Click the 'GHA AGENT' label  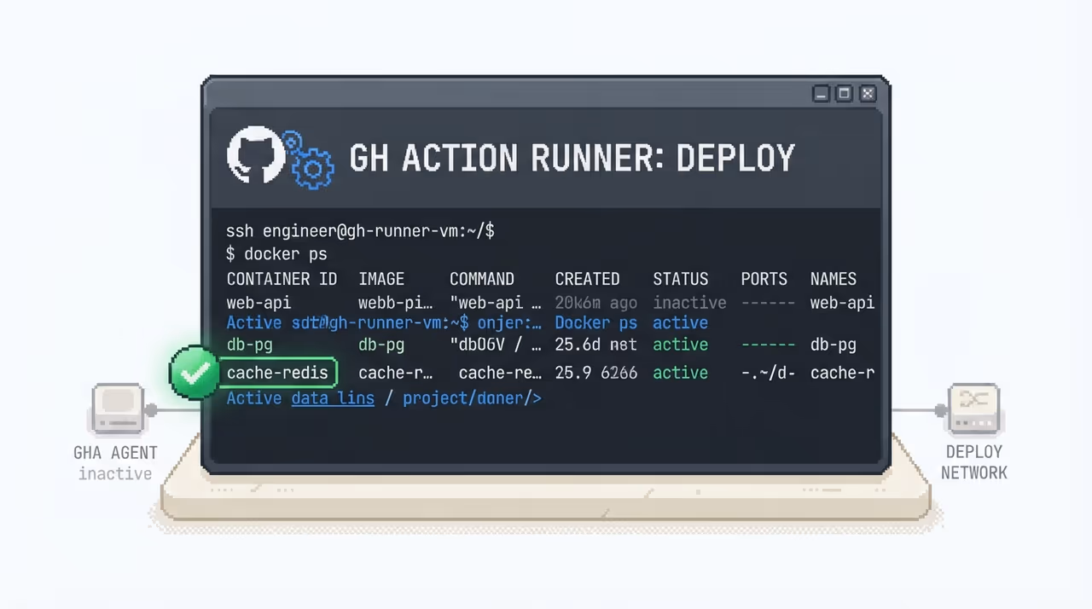click(x=115, y=453)
